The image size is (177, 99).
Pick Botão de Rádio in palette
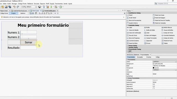(x=149, y=30)
